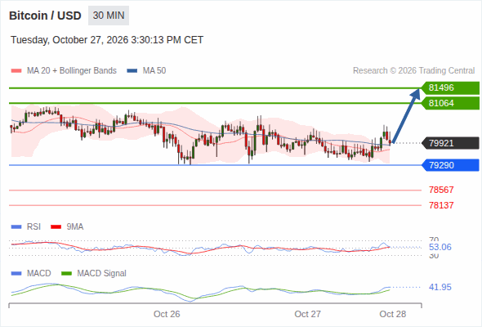
Task: Click the 79921 current price tag
Action: [x=450, y=143]
